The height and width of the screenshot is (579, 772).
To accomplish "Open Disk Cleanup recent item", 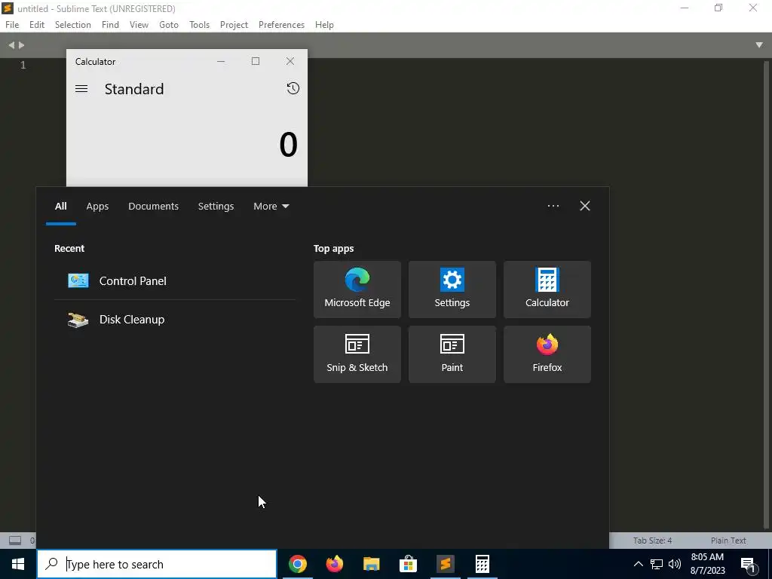I will (175, 319).
